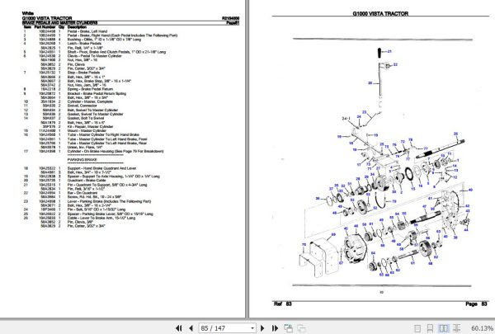495x334 pixels.
Task: Click callout number 69 above the cover
Action: coord(333,234)
